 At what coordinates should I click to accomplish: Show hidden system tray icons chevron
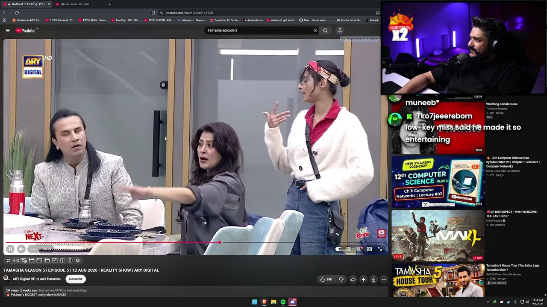(488, 302)
